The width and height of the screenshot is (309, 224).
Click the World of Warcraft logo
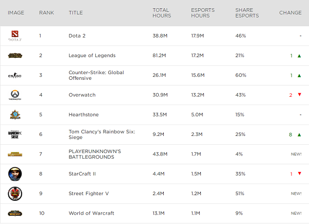15,213
